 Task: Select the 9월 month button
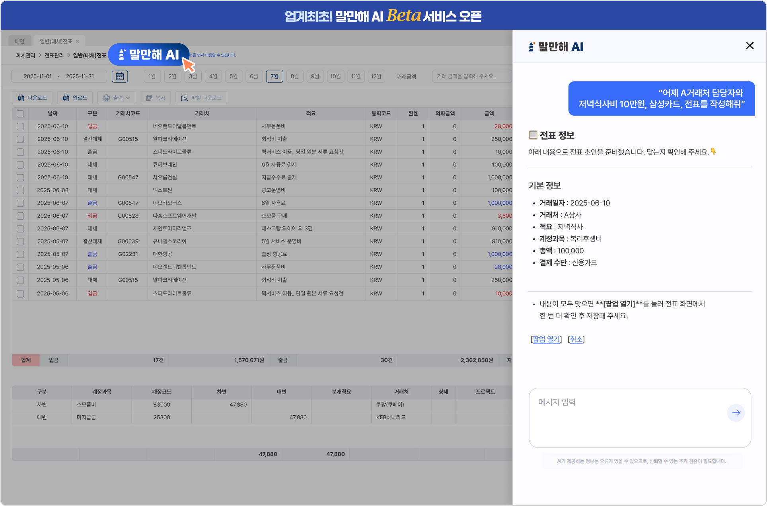click(x=315, y=76)
